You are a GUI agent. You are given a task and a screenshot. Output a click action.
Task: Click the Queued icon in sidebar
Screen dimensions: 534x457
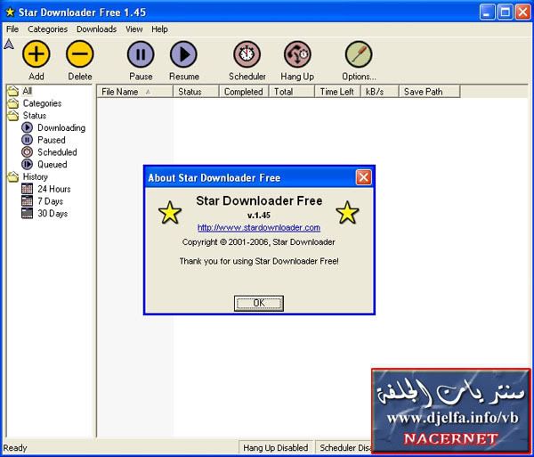click(27, 165)
